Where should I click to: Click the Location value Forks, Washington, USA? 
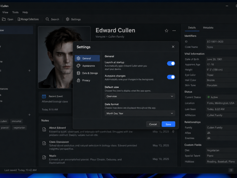pos(221,103)
